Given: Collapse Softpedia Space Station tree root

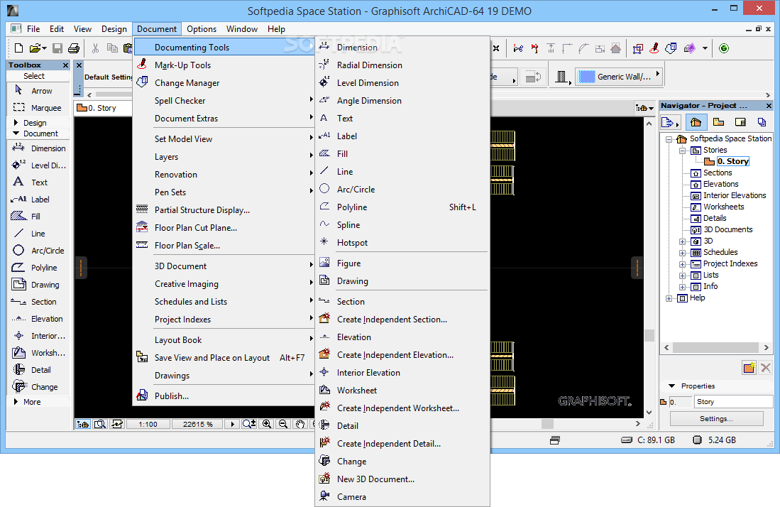Looking at the screenshot, I should [669, 139].
